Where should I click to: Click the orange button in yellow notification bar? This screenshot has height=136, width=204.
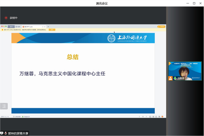pos(52,30)
